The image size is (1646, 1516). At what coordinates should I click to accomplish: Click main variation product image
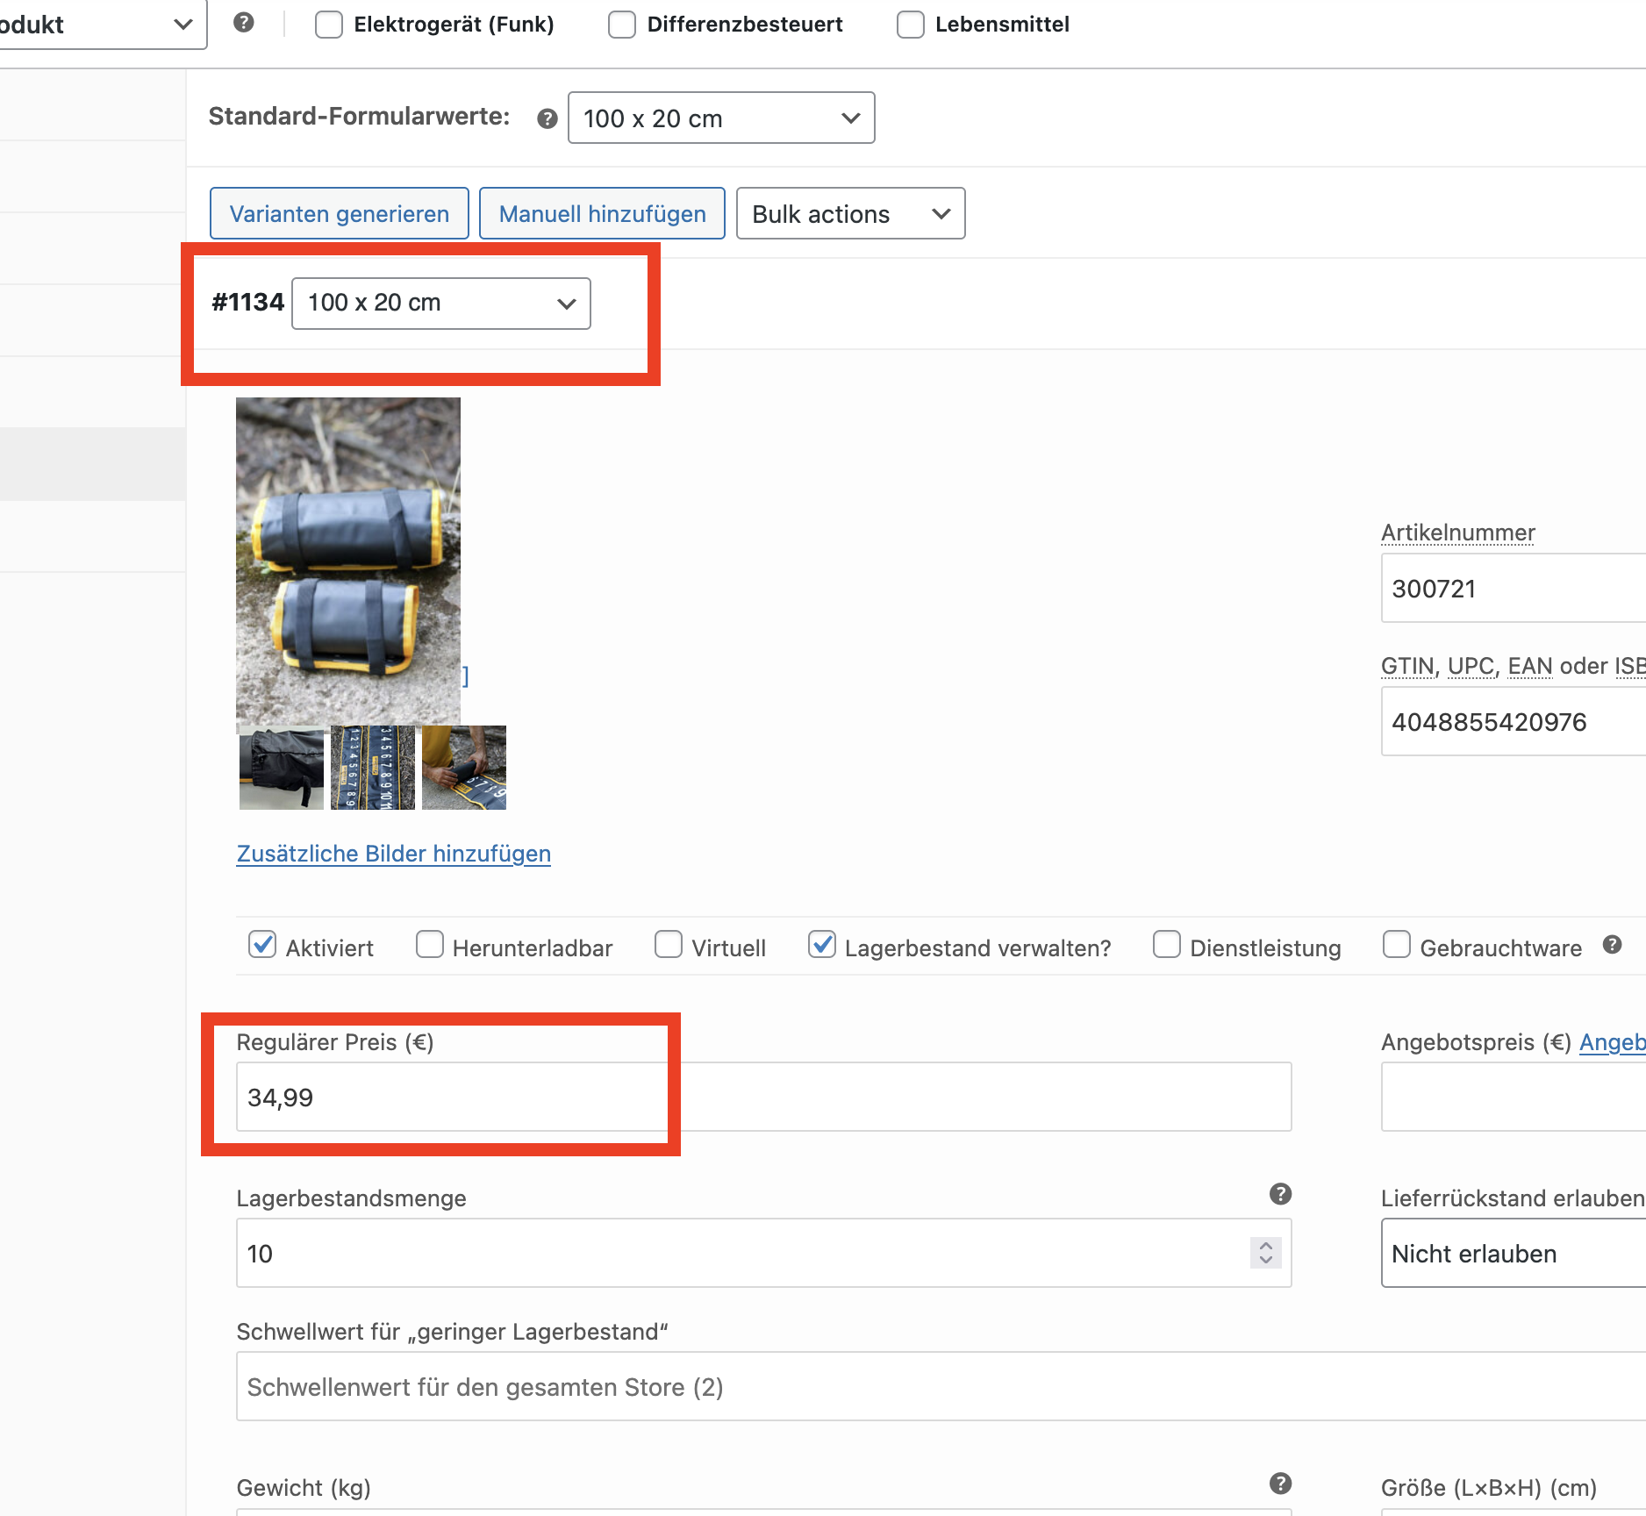click(x=348, y=560)
